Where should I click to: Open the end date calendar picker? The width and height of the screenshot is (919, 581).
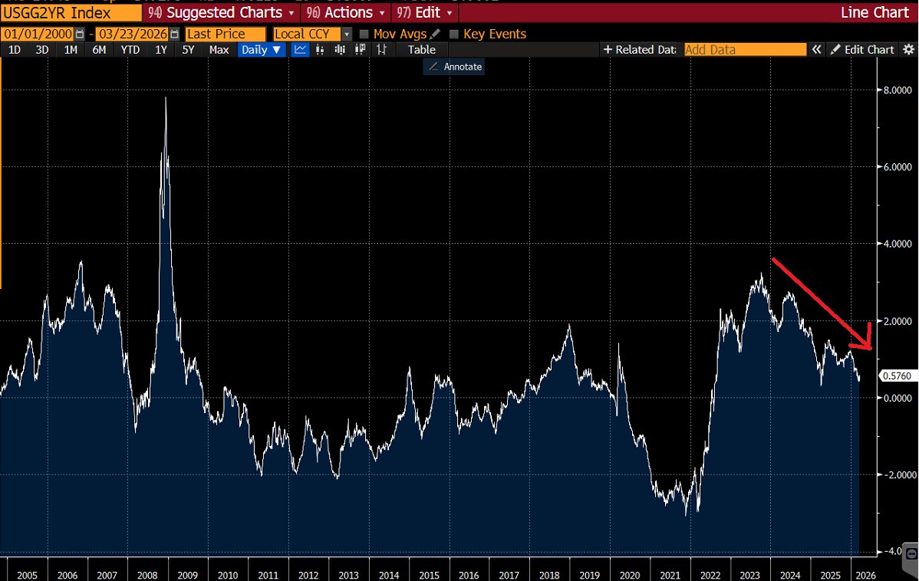(x=174, y=34)
